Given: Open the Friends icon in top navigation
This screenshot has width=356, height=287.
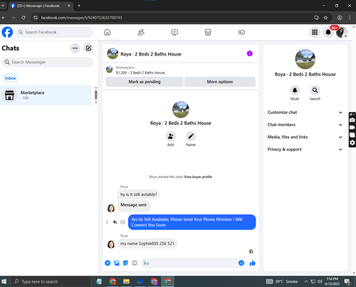Looking at the screenshot, I should 141,32.
